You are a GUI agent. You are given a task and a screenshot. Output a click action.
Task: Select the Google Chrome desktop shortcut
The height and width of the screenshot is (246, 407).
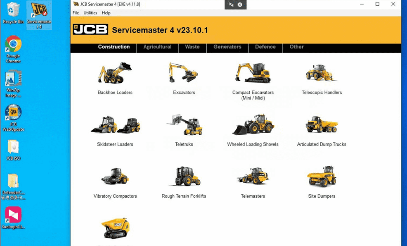(x=13, y=50)
